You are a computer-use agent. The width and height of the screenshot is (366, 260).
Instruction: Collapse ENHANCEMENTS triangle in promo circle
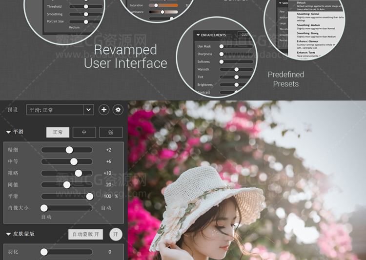coord(198,35)
